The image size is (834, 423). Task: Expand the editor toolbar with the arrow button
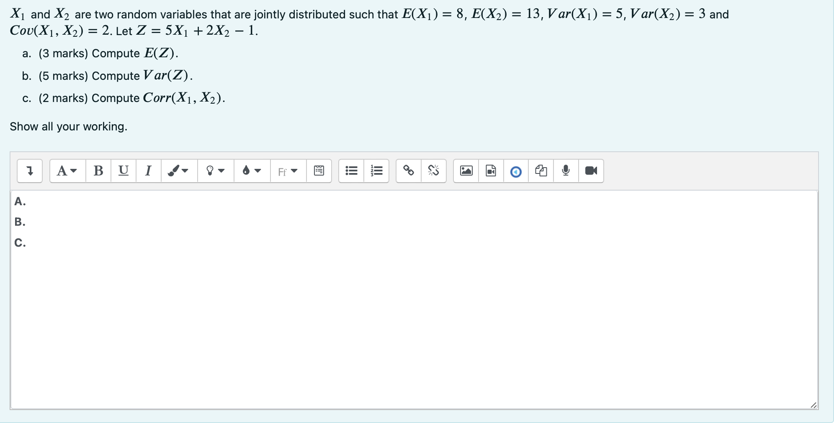tap(29, 171)
